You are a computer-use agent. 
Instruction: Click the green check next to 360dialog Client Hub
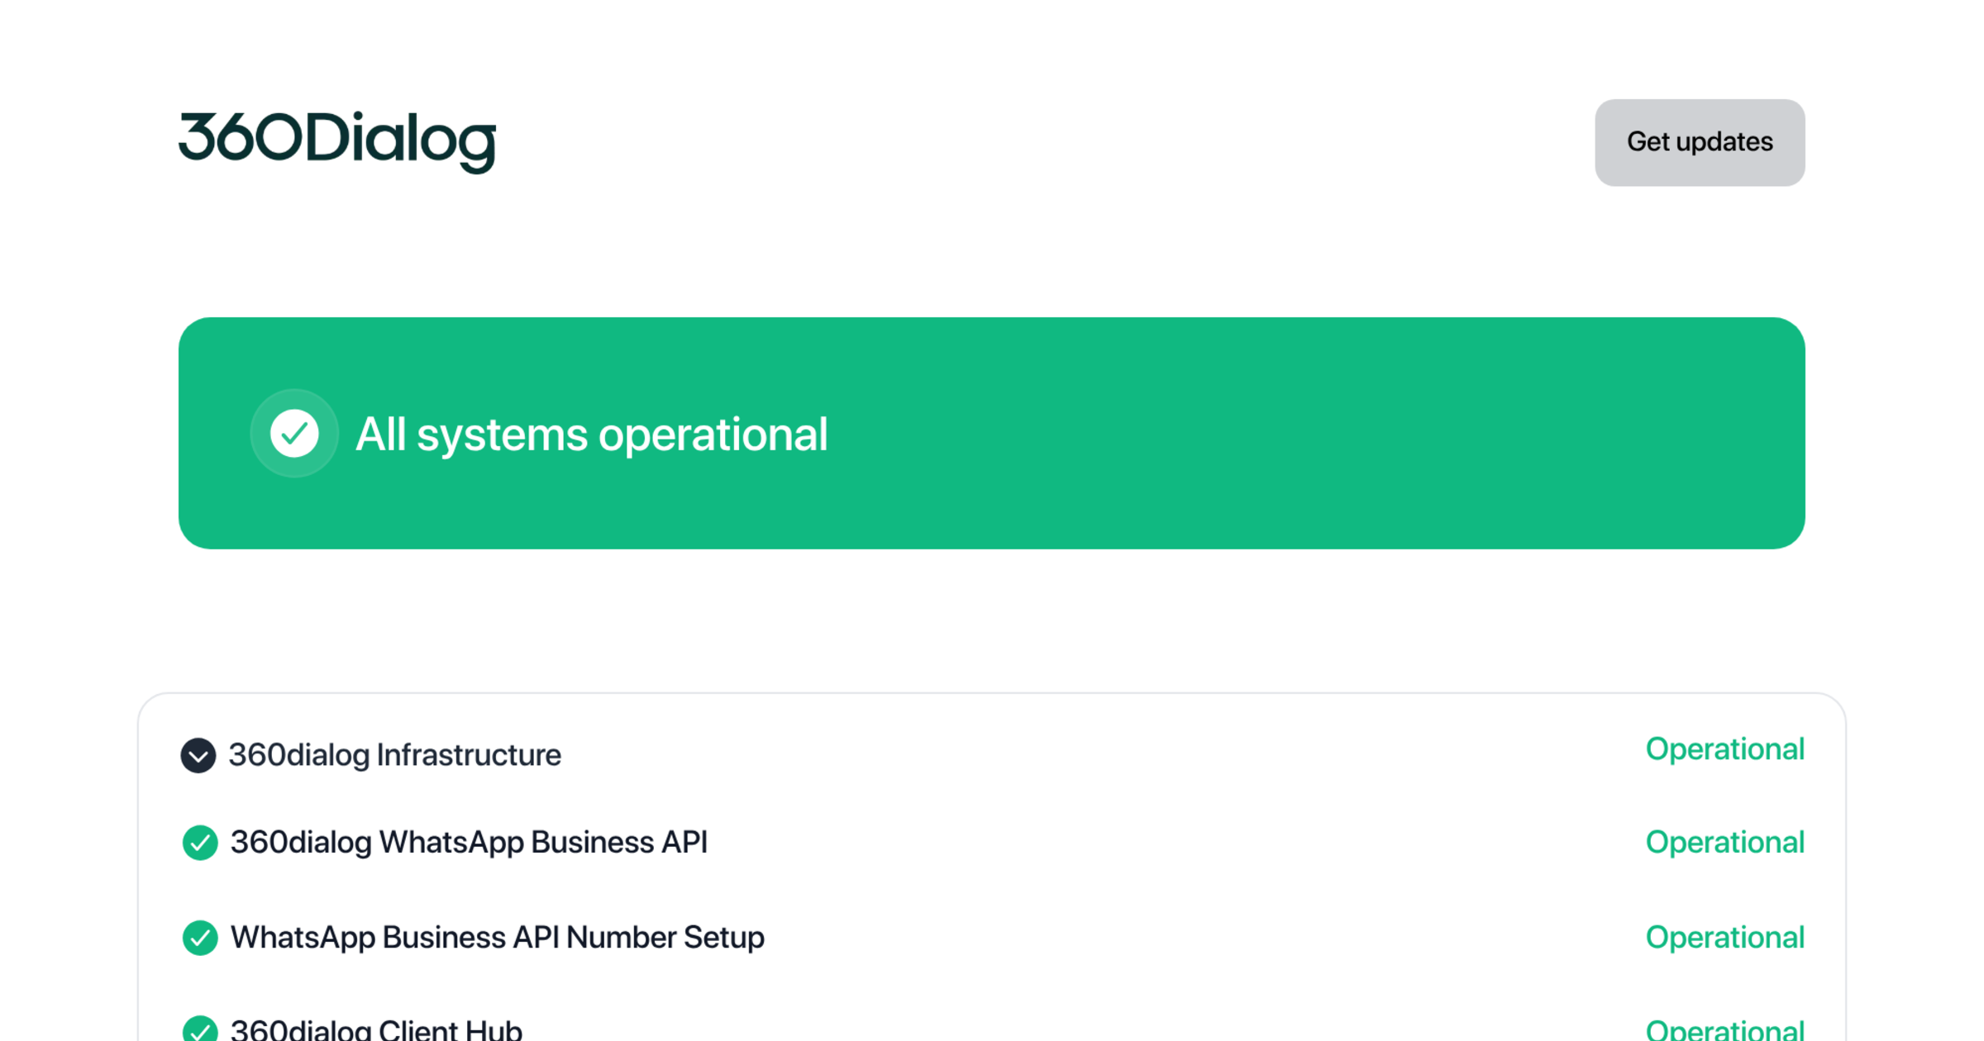pyautogui.click(x=200, y=1029)
